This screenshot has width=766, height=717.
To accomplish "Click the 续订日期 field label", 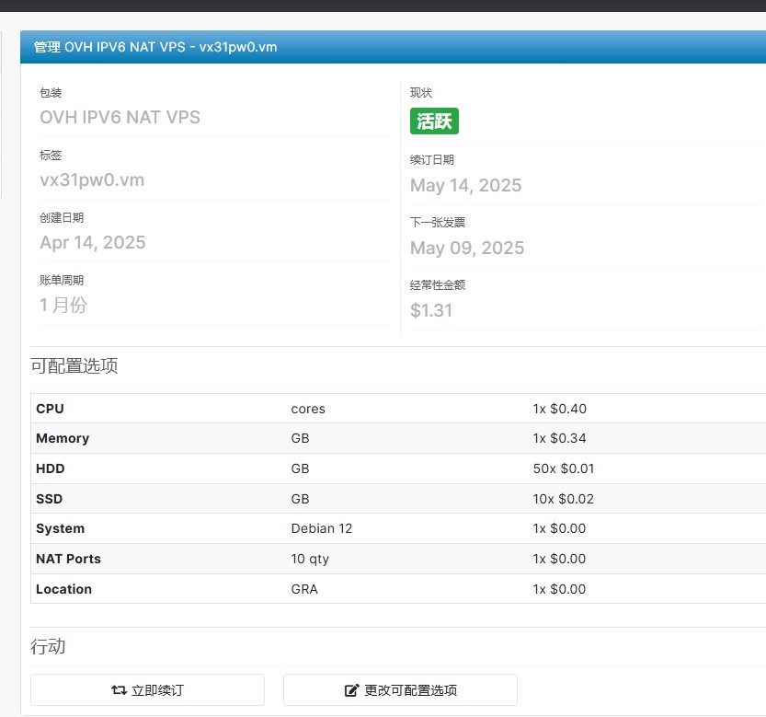I will click(432, 160).
